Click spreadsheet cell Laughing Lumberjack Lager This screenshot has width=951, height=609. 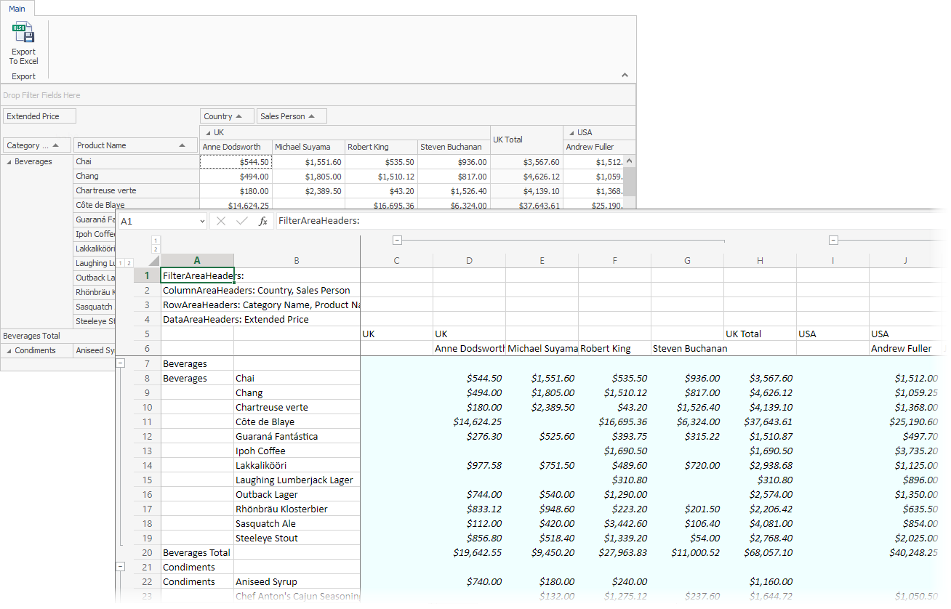click(x=297, y=480)
